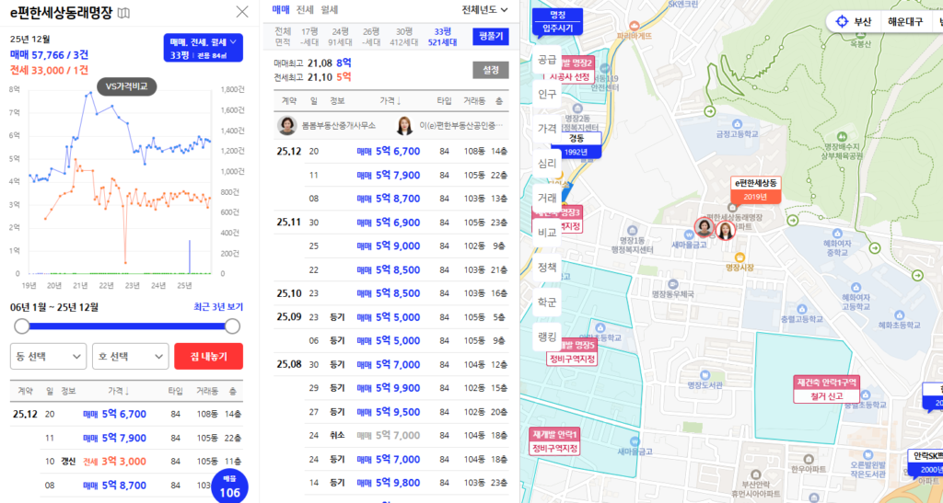Click the 매매 57,766 / 3건 summary
This screenshot has width=943, height=503.
(x=50, y=54)
